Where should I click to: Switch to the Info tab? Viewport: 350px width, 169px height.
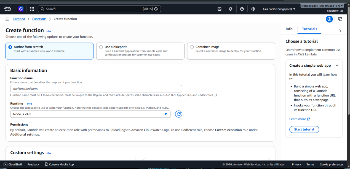tap(289, 29)
